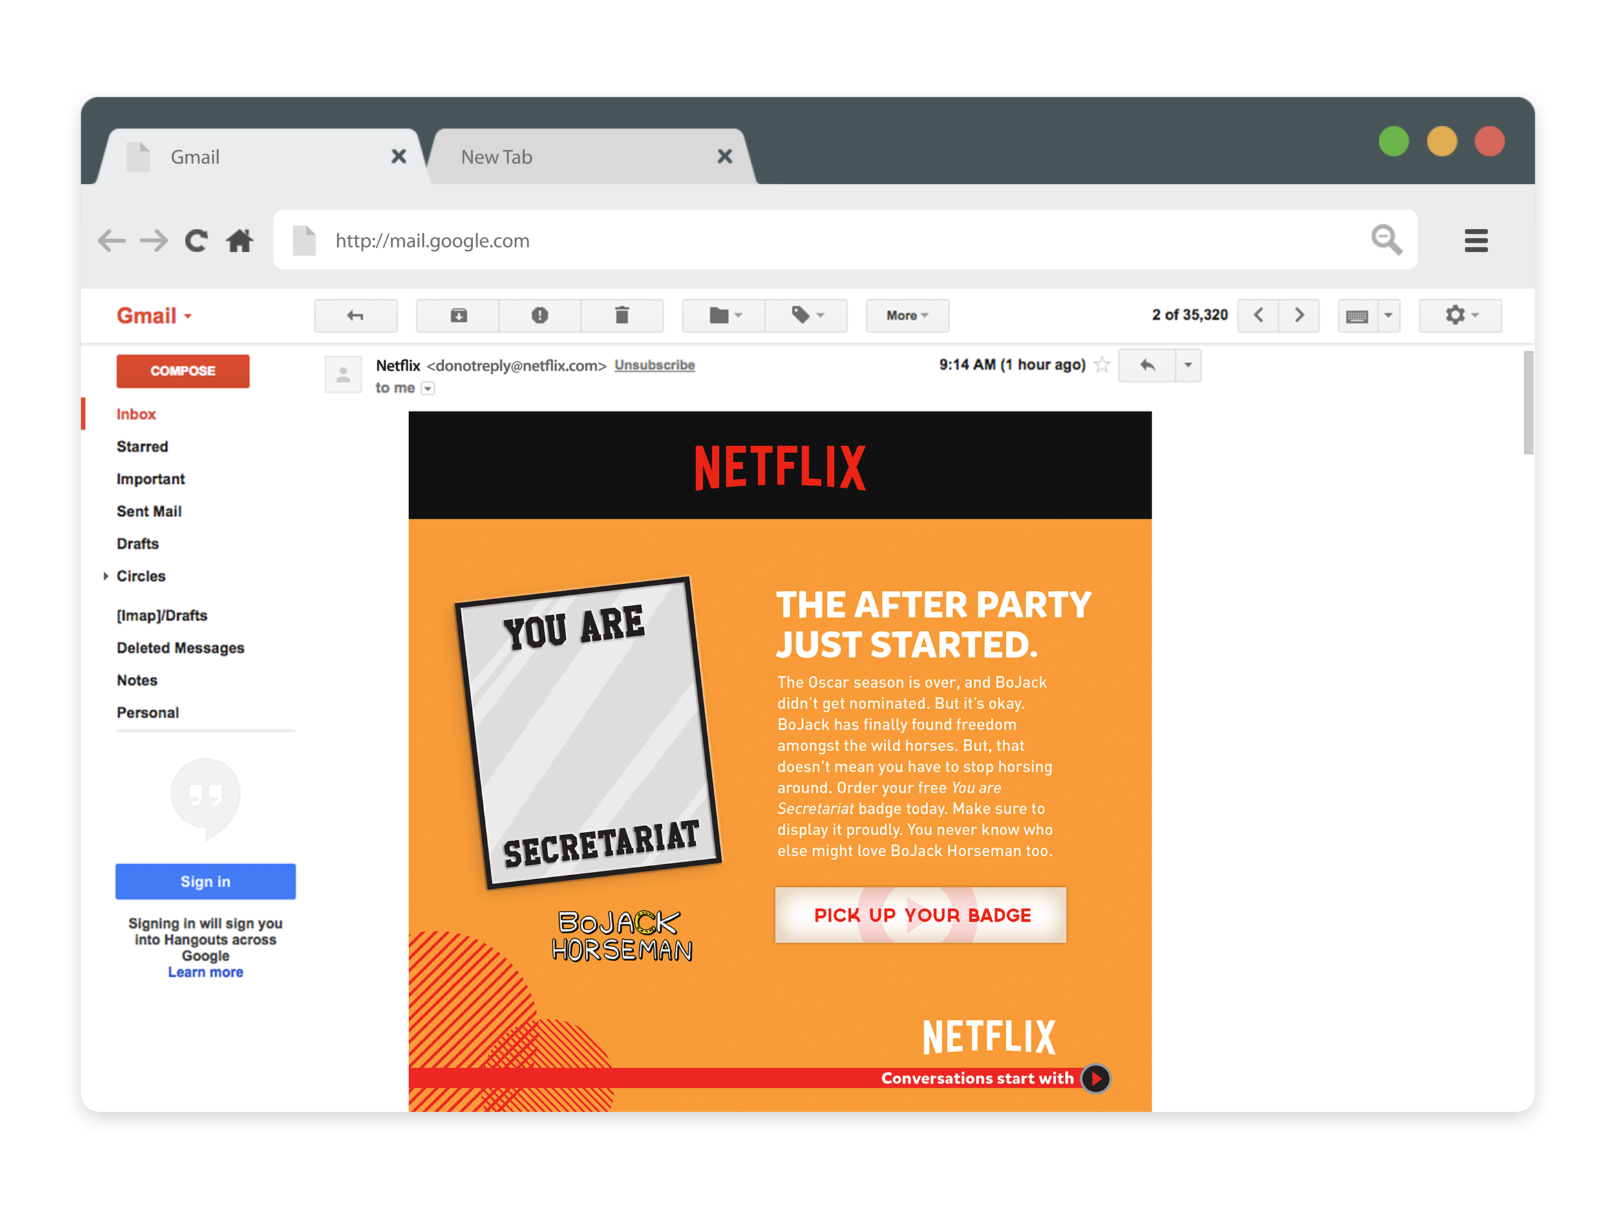Archive the email with archive icon

point(458,315)
